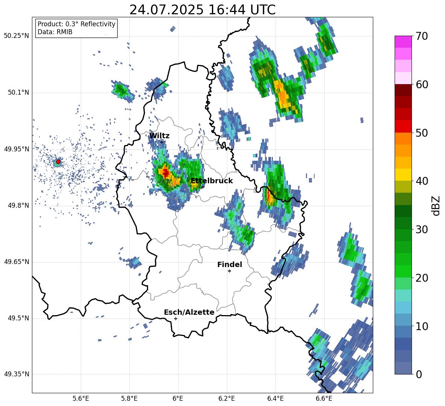
Task: Click the 60 tick on colorbar
Action: click(421, 85)
